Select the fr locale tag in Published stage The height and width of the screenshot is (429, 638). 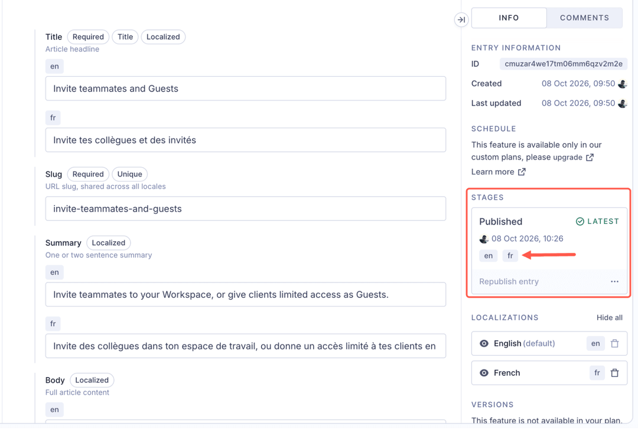coord(510,256)
